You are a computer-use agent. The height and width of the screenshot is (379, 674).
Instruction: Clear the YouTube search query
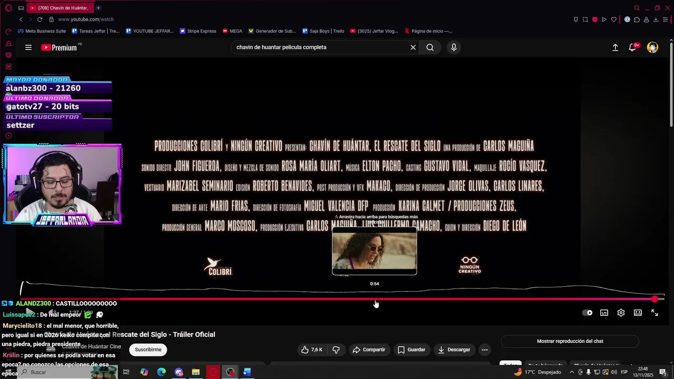[413, 47]
